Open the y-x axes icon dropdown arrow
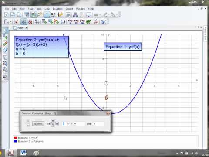 11,22
